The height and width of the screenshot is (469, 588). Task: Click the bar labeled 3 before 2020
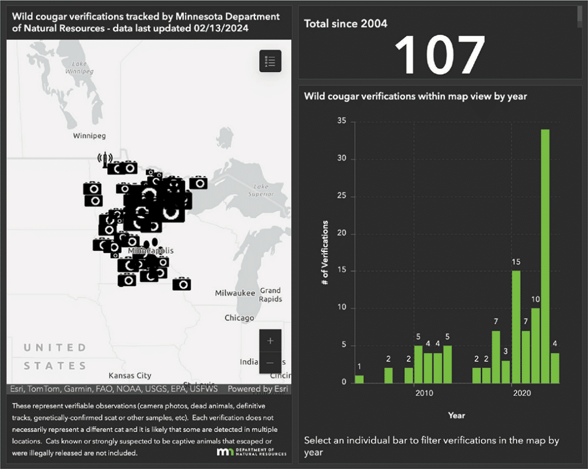coord(505,371)
